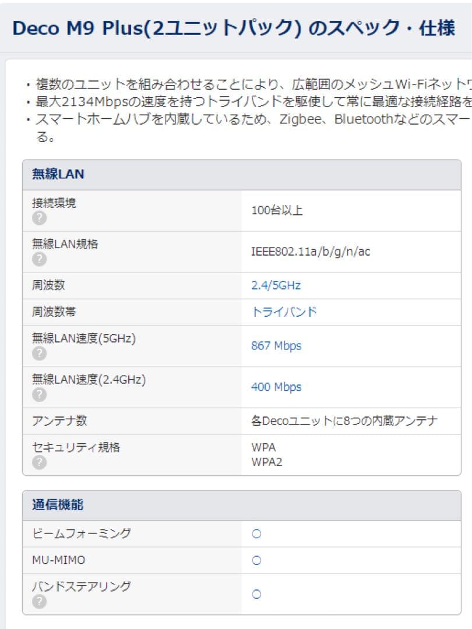Open the 400 Mbps speed link
The image size is (472, 629).
[276, 387]
